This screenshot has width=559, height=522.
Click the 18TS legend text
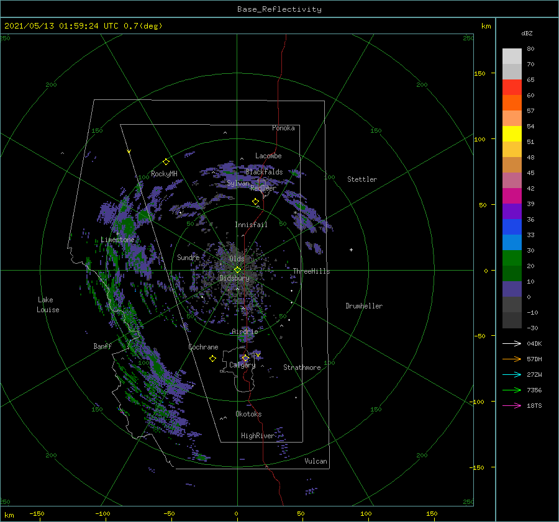tap(534, 405)
